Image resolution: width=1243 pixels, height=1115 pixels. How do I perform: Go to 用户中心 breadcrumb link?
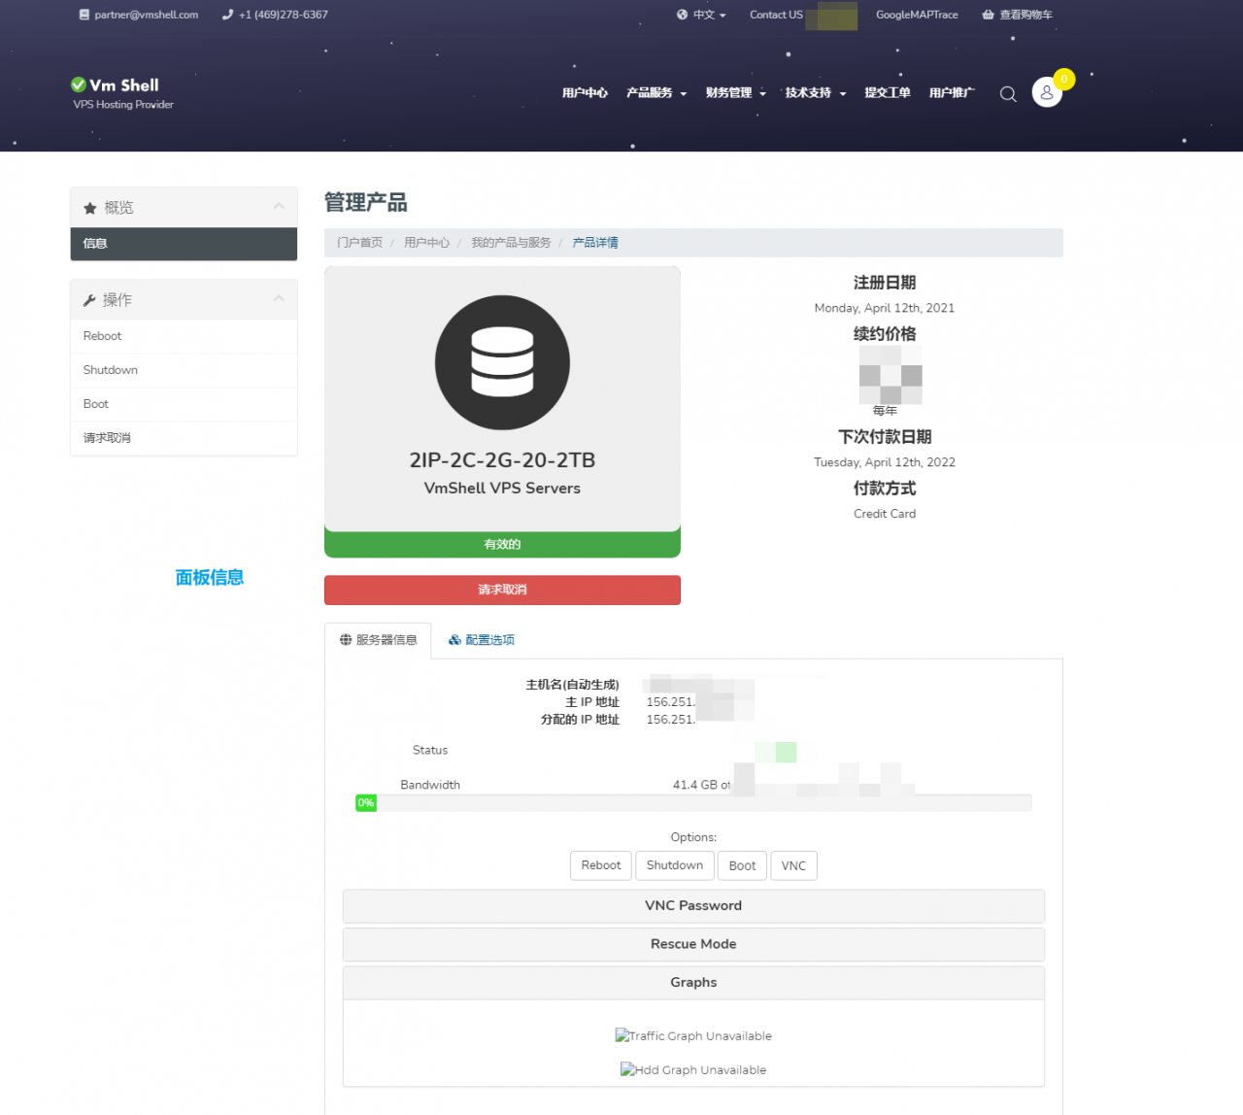click(x=426, y=243)
